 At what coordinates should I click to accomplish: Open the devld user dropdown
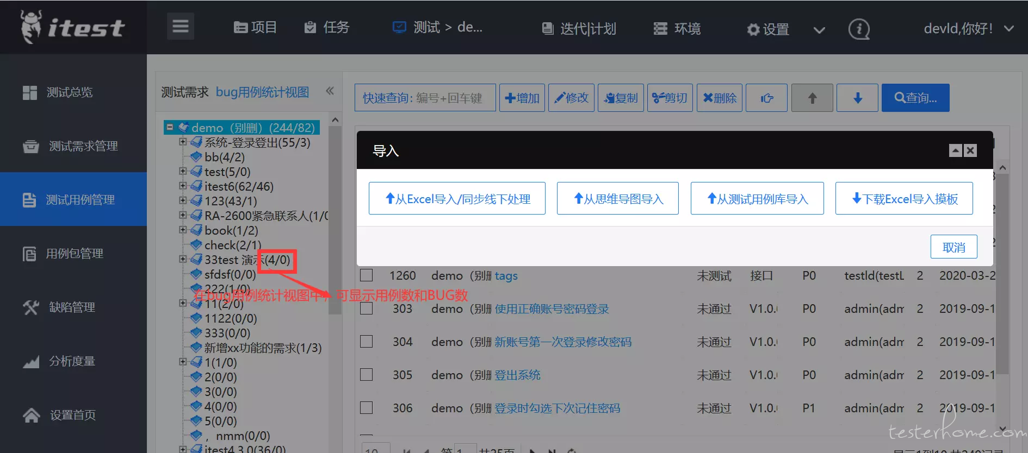point(968,28)
